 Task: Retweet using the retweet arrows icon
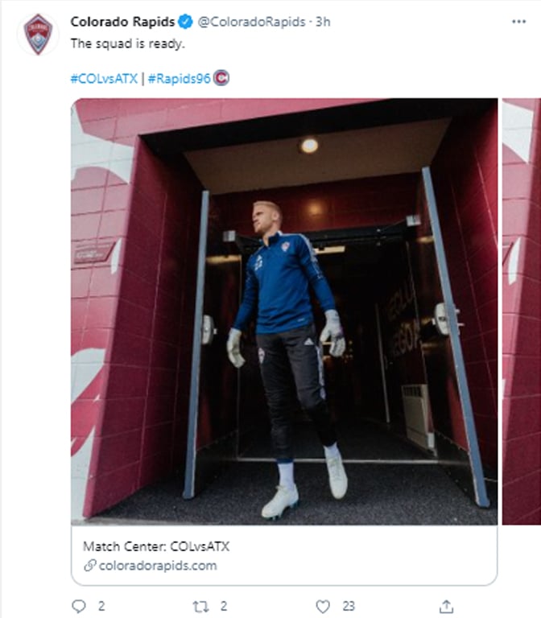200,606
